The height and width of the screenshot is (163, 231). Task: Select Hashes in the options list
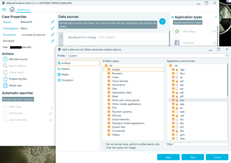coord(78,69)
